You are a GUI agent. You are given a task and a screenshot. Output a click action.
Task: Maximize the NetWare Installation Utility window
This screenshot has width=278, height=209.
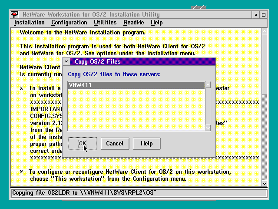coord(264,15)
